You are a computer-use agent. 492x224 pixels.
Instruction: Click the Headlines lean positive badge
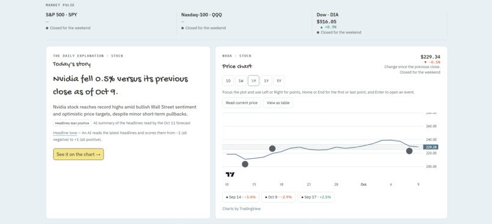pos(72,124)
